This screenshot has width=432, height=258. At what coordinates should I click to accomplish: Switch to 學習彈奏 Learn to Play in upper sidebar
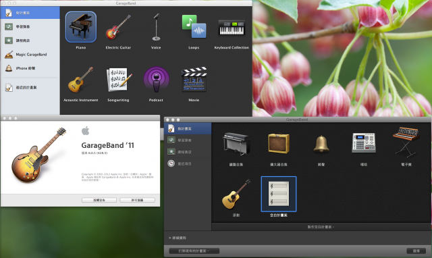[x=30, y=27]
